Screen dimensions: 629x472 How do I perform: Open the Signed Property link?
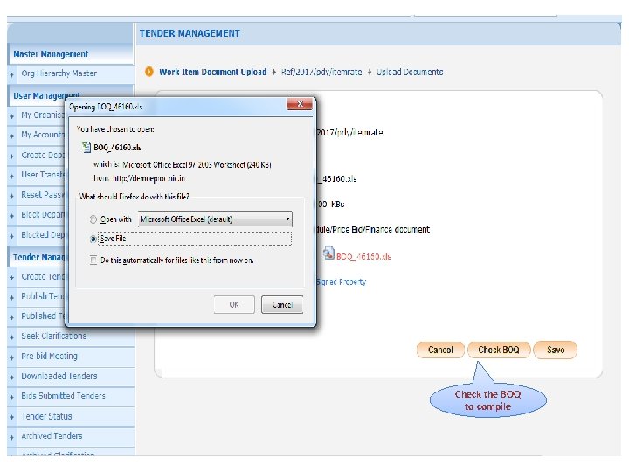[x=342, y=281]
